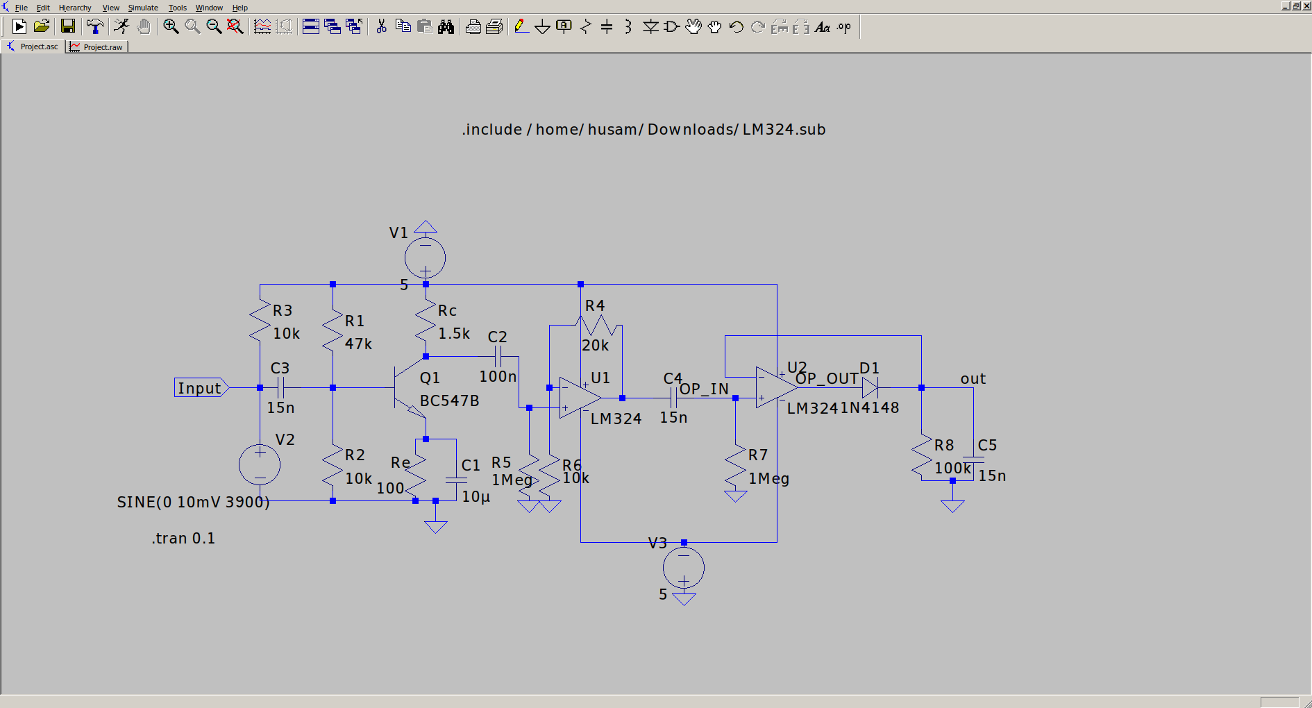Select the Input port label on the schematic
Screen dimensions: 1312x708
(200, 388)
